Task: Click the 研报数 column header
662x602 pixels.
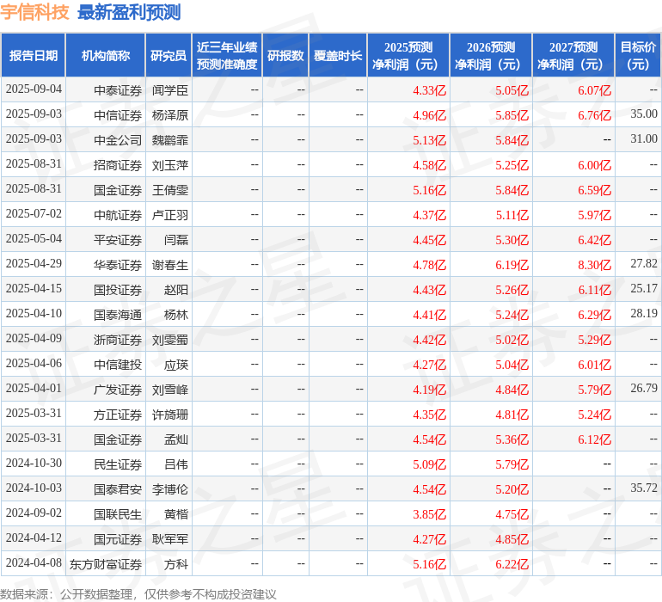Action: (x=285, y=55)
